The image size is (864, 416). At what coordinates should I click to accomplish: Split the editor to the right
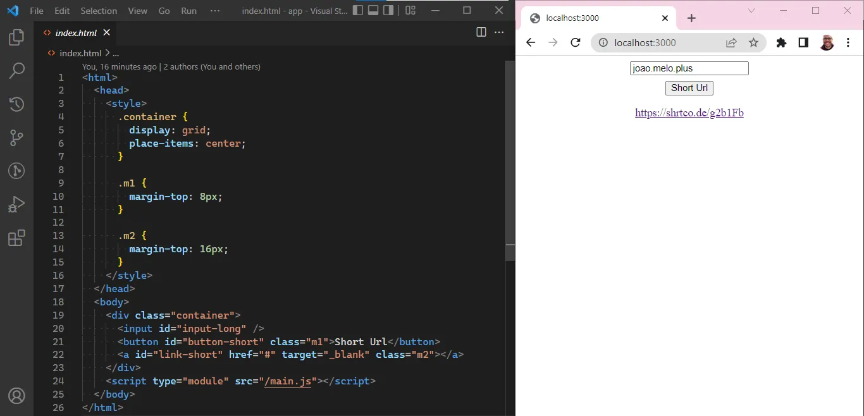[481, 32]
